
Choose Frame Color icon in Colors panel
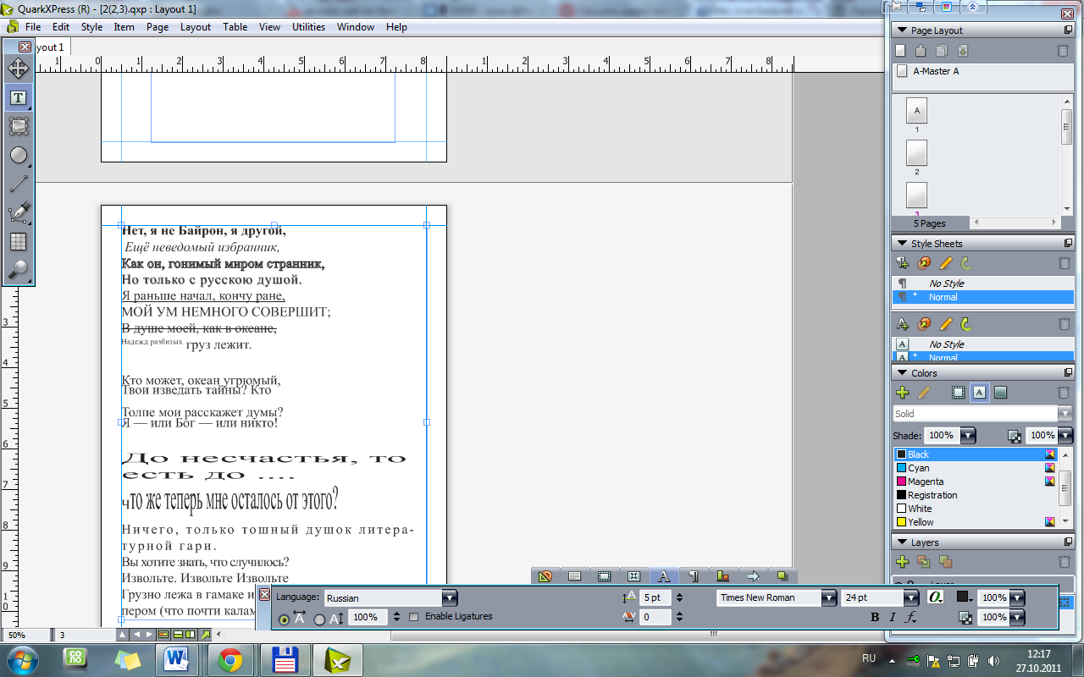959,393
